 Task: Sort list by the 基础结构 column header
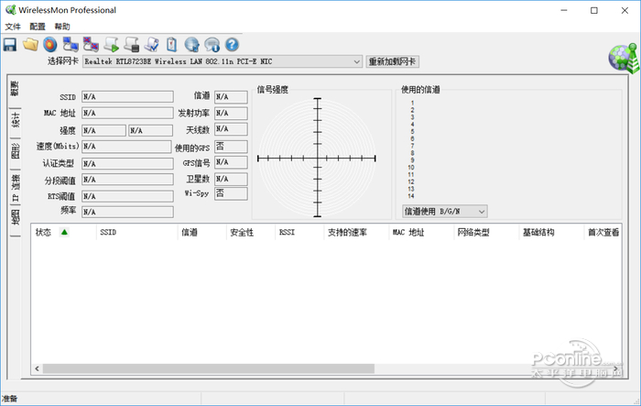point(551,233)
